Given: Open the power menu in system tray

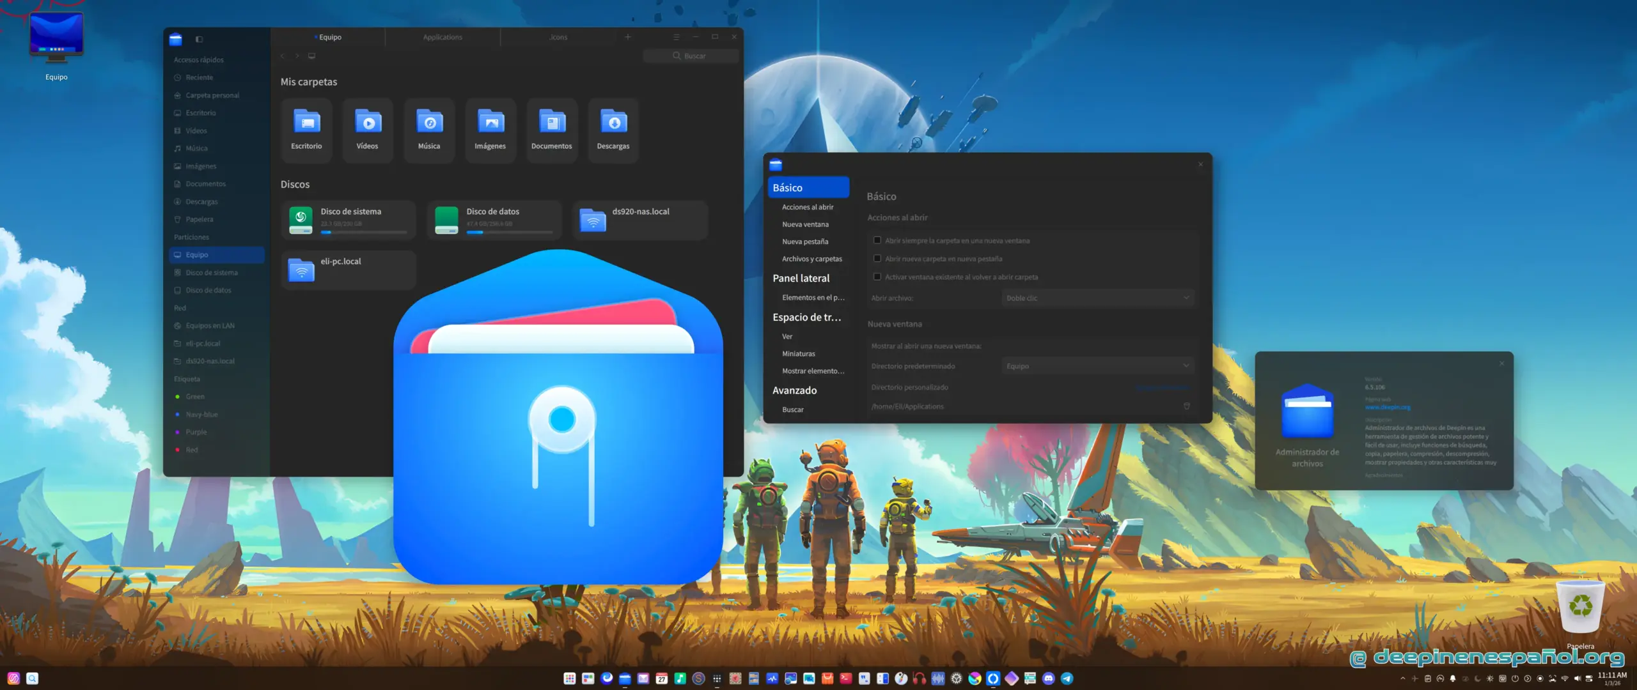Looking at the screenshot, I should click(x=1515, y=678).
